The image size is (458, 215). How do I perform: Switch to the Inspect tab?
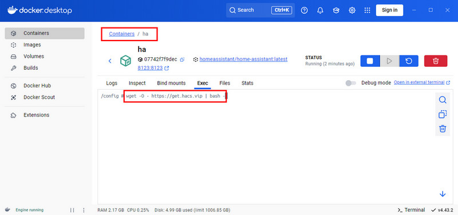(x=137, y=83)
